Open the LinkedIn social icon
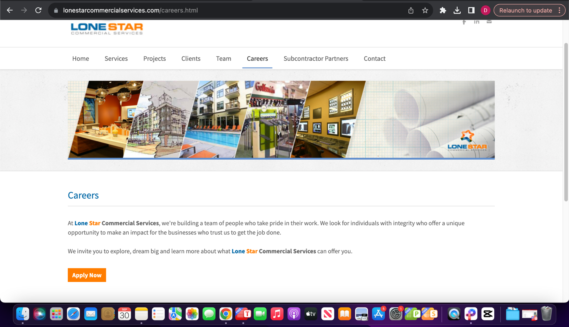This screenshot has width=569, height=327. 476,22
